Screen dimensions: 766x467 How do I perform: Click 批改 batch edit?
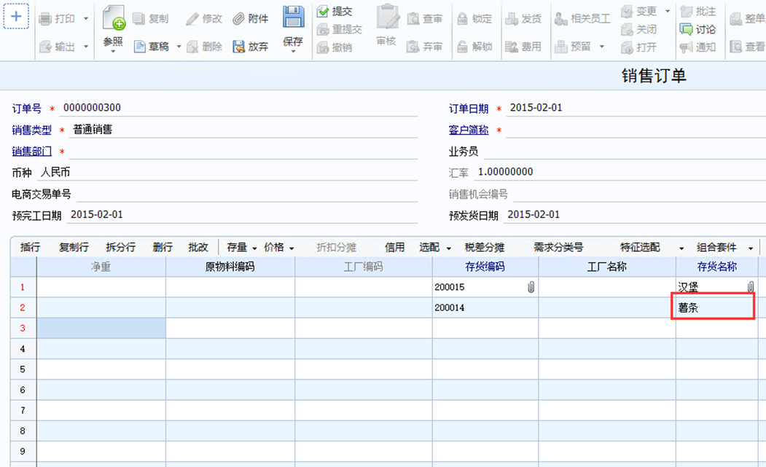[x=198, y=247]
